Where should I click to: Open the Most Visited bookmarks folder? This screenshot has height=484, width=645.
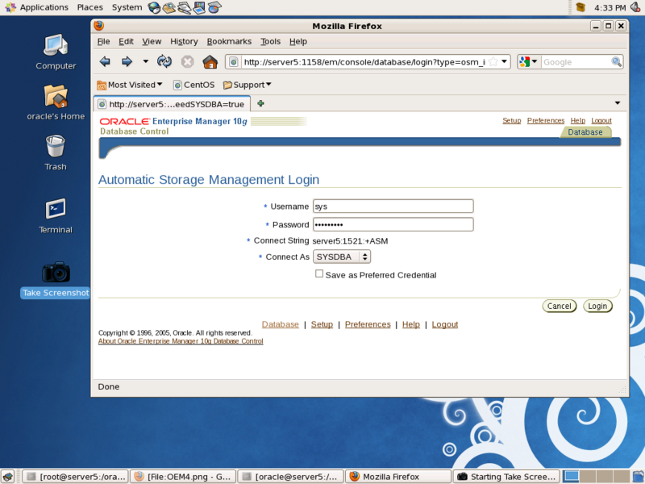click(129, 85)
